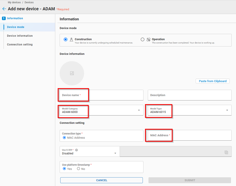Click the Construction cone icon
Viewport: 236px width, 186px height.
71,39
